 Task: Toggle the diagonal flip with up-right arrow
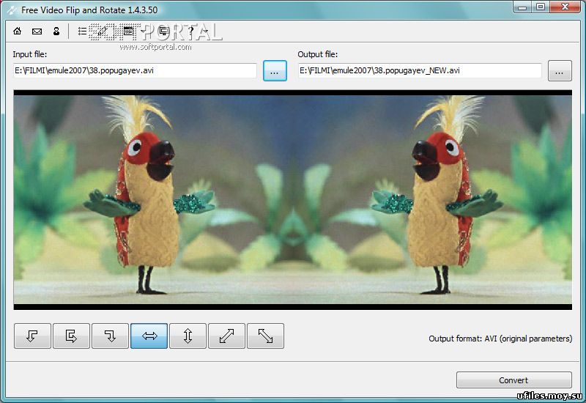pos(226,336)
